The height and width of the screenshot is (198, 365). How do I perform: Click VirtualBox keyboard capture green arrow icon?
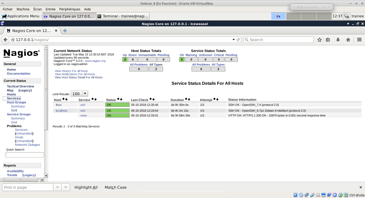click(346, 195)
